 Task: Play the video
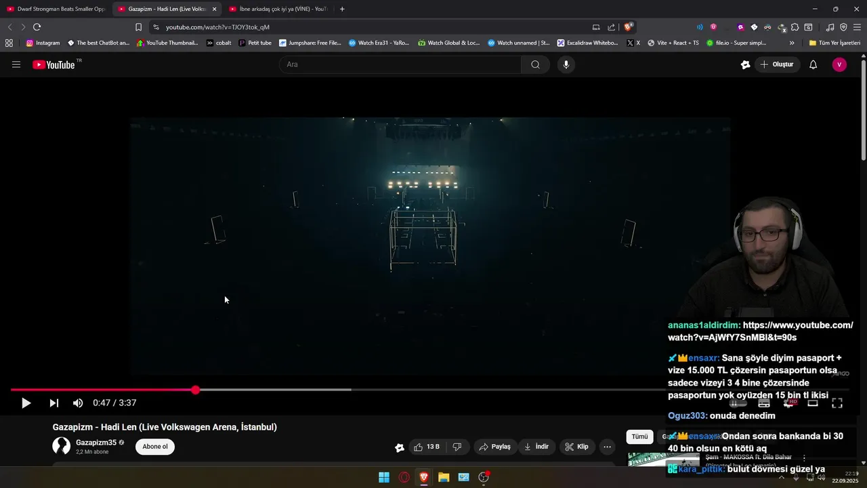coord(26,403)
